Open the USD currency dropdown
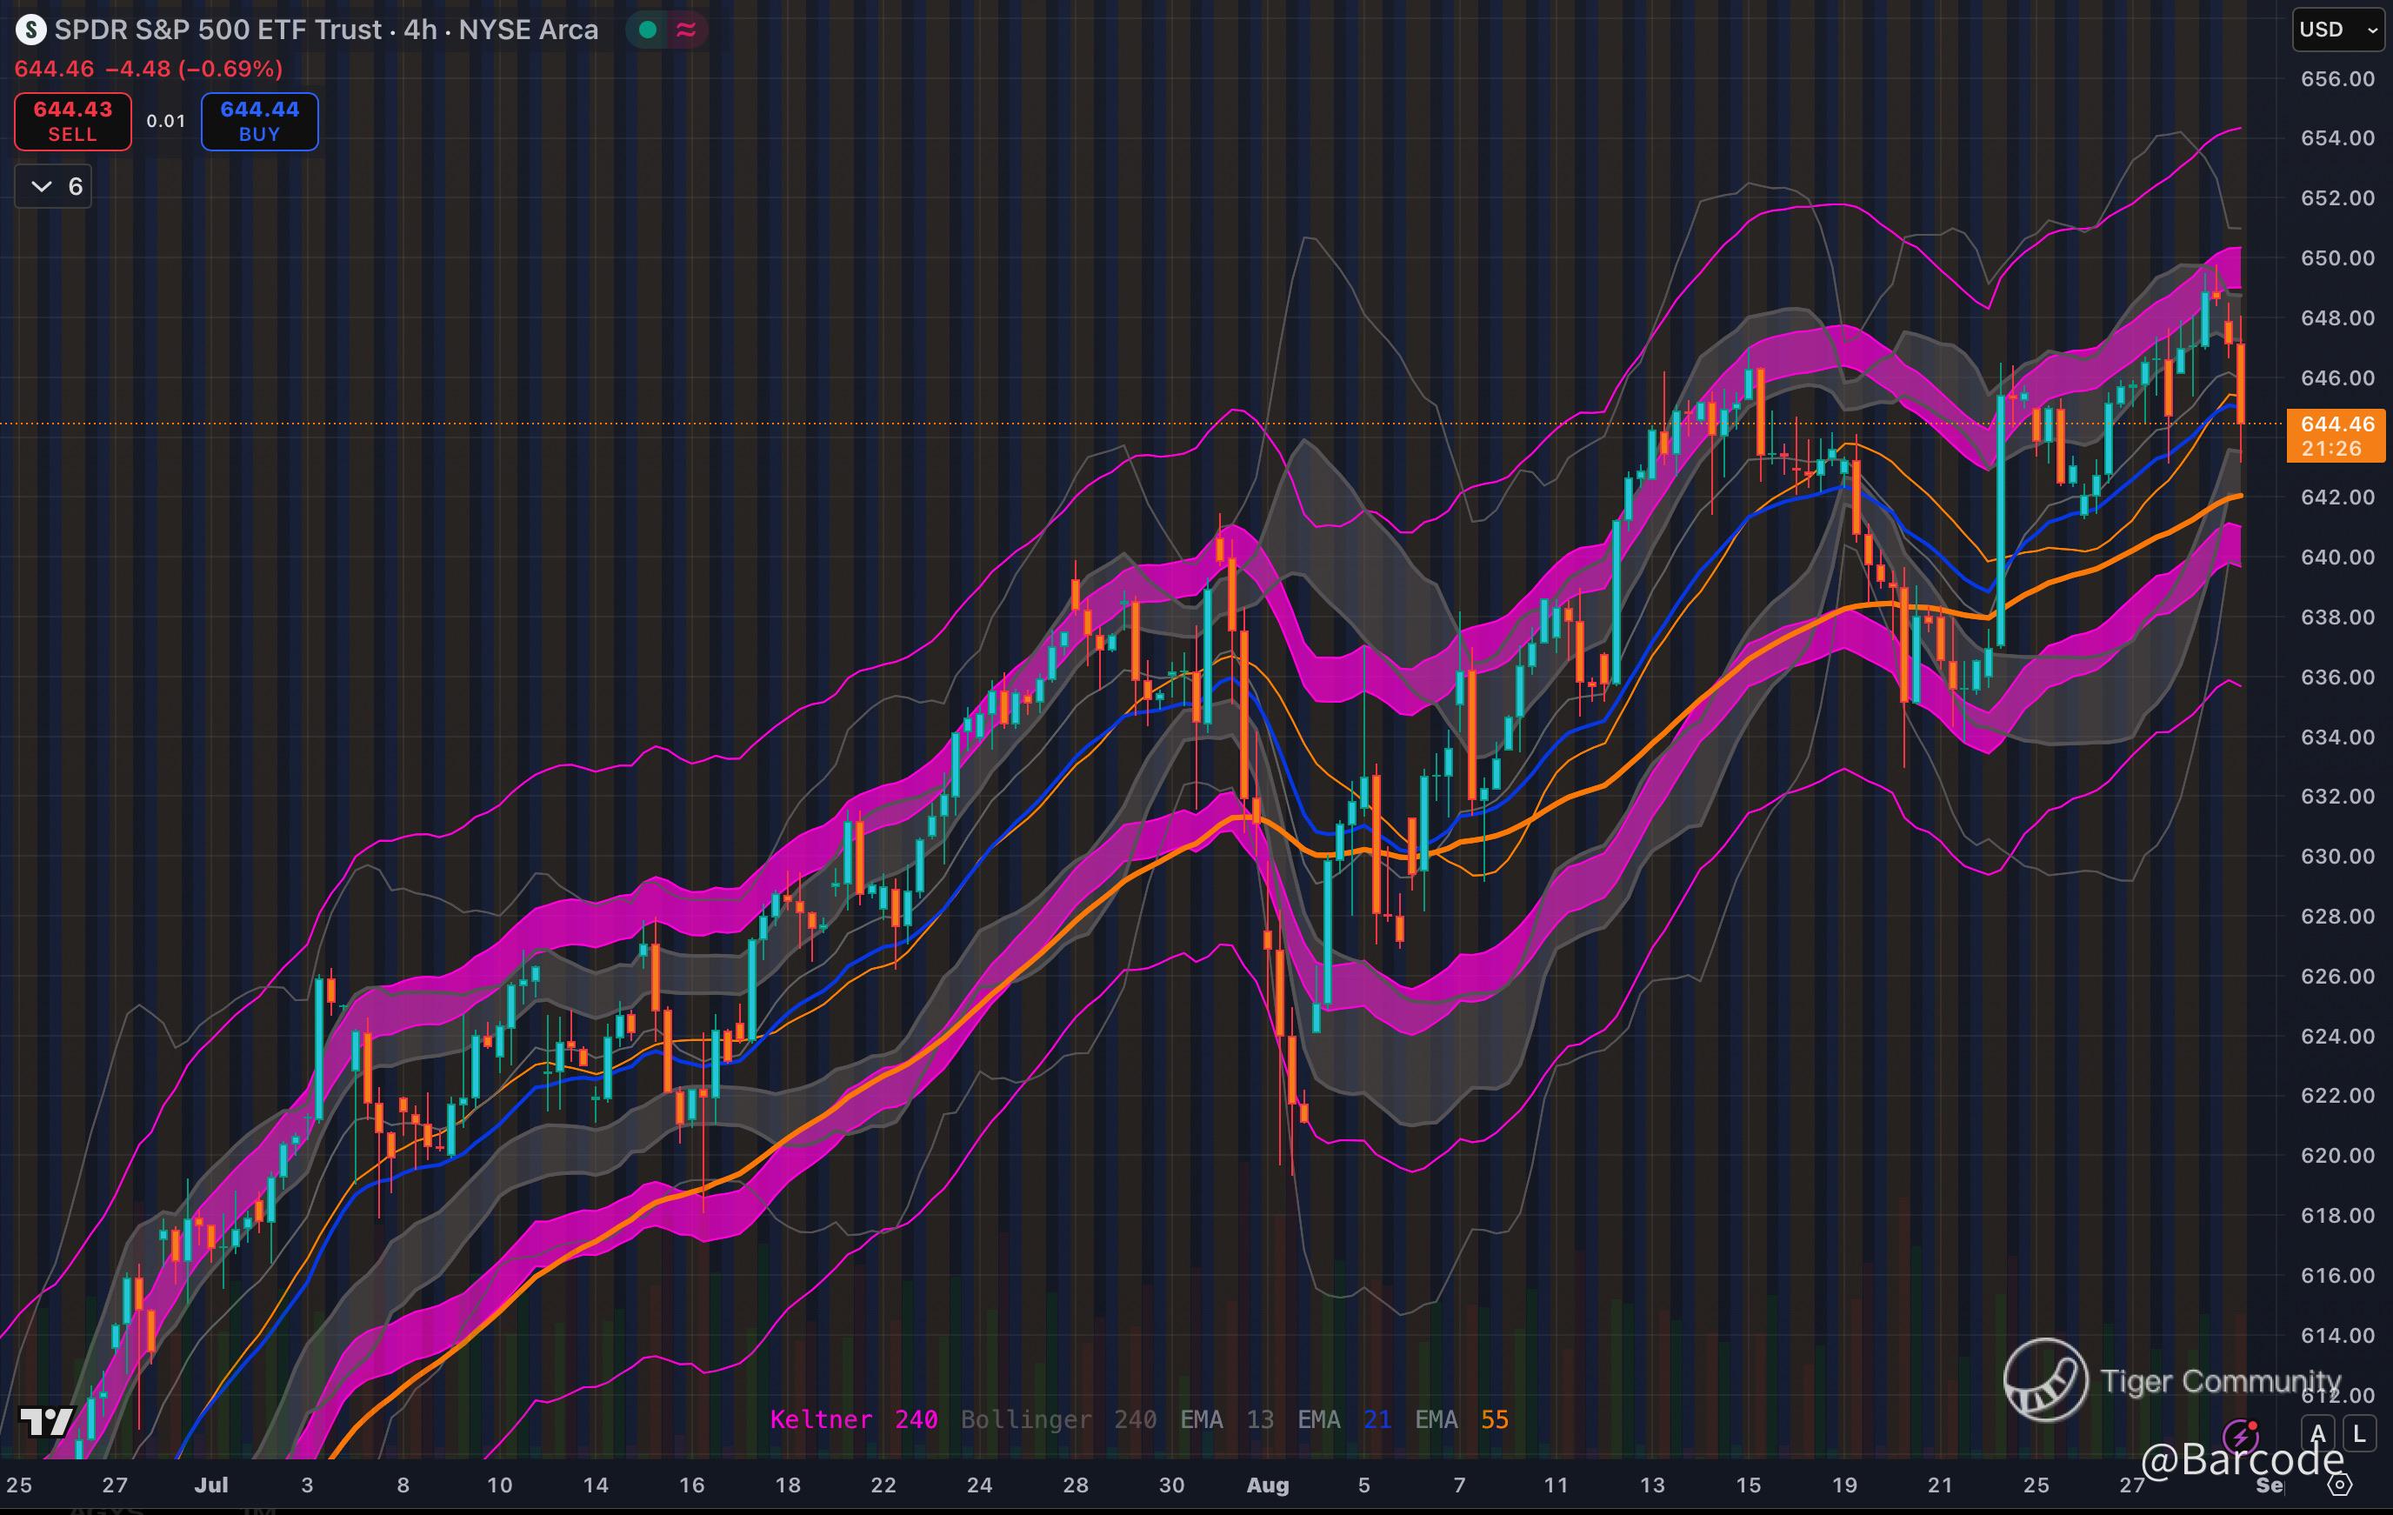This screenshot has height=1515, width=2393. 2337,30
